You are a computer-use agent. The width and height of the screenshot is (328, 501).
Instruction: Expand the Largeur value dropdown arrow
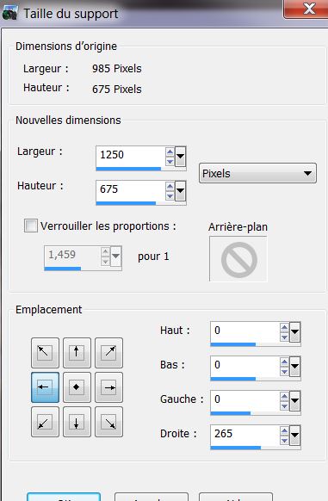pyautogui.click(x=180, y=157)
